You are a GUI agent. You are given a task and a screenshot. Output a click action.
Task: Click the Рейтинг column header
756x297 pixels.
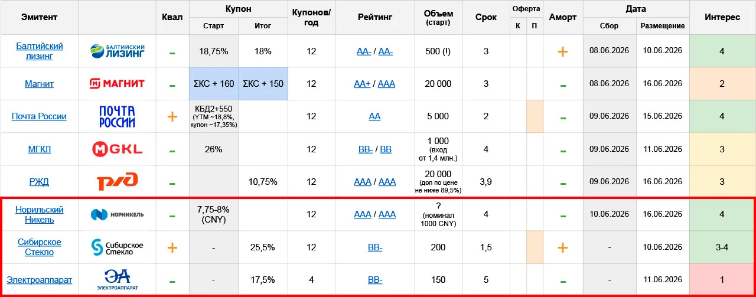coord(375,17)
